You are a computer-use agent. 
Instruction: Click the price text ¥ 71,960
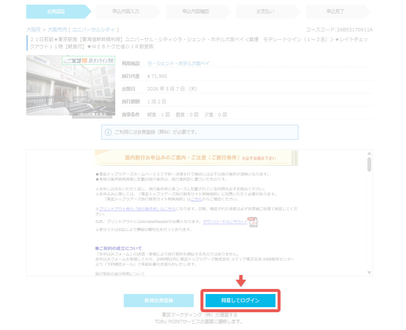coord(157,76)
